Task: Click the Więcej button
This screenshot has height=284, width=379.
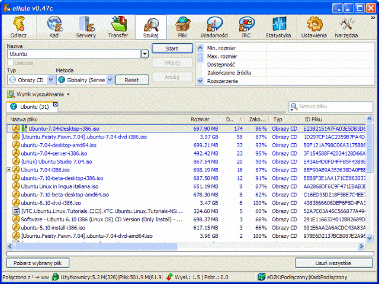Action: [172, 63]
